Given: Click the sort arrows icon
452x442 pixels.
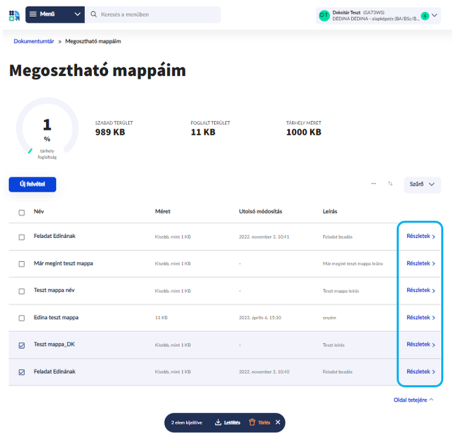Looking at the screenshot, I should point(390,184).
